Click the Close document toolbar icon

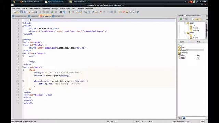[x=29, y=12]
